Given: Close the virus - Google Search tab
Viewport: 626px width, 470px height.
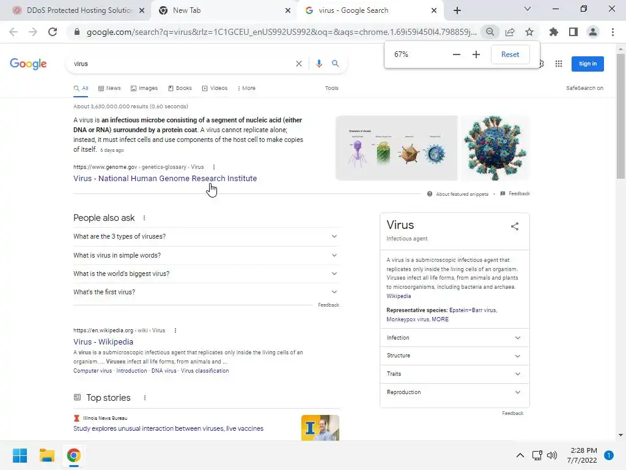Looking at the screenshot, I should pos(434,10).
